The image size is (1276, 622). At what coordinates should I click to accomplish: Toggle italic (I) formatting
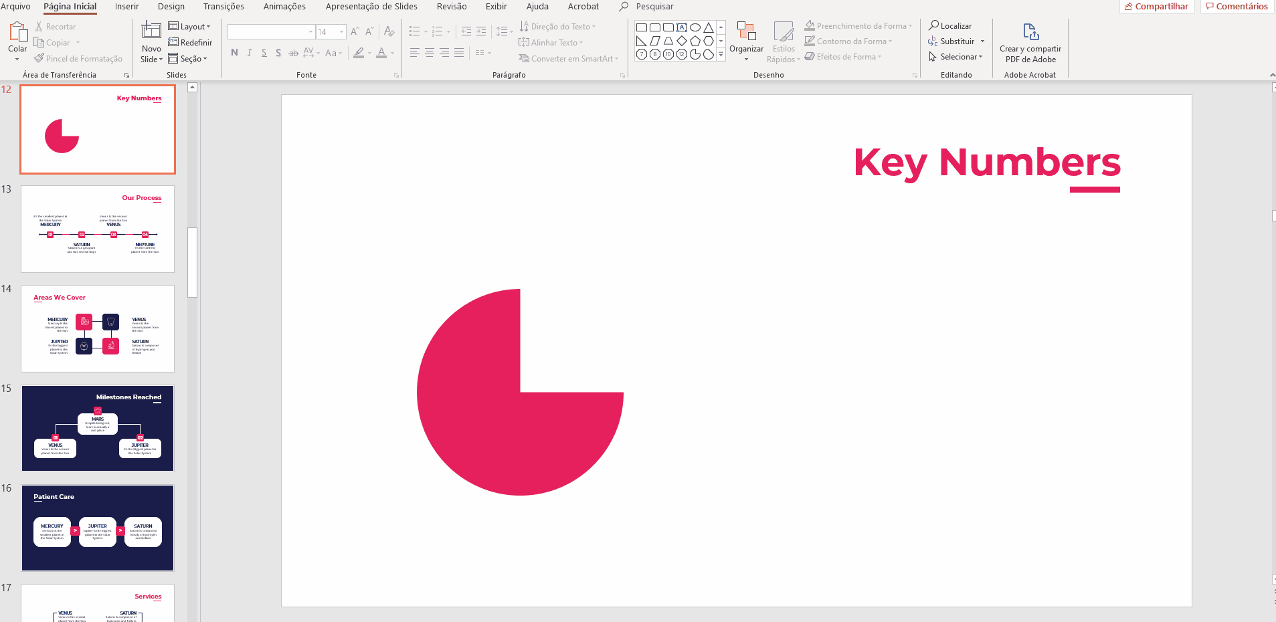250,53
